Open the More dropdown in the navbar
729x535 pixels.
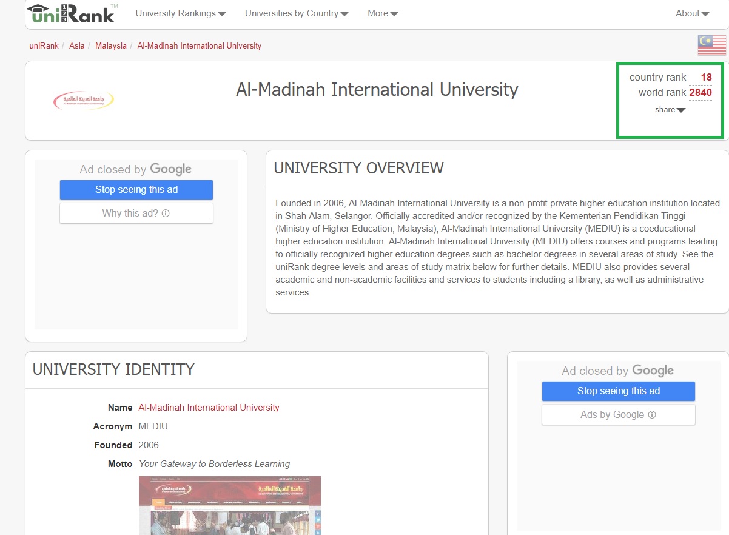pyautogui.click(x=383, y=13)
